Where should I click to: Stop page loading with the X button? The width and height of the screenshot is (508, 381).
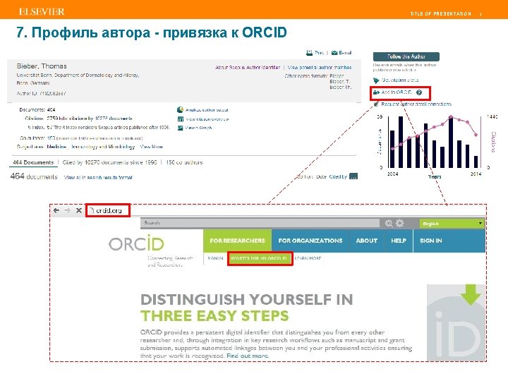point(79,210)
